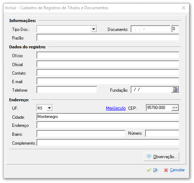Click the Cidade field showing Montenegro
Viewport: 194px width, 183px height.
[x=108, y=117]
